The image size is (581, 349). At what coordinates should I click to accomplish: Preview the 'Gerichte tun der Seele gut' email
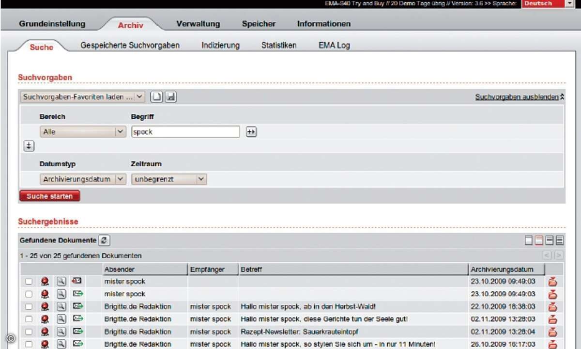pyautogui.click(x=61, y=319)
